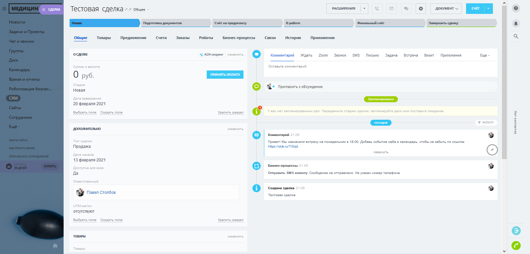Switch to the Товары tab

104,38
